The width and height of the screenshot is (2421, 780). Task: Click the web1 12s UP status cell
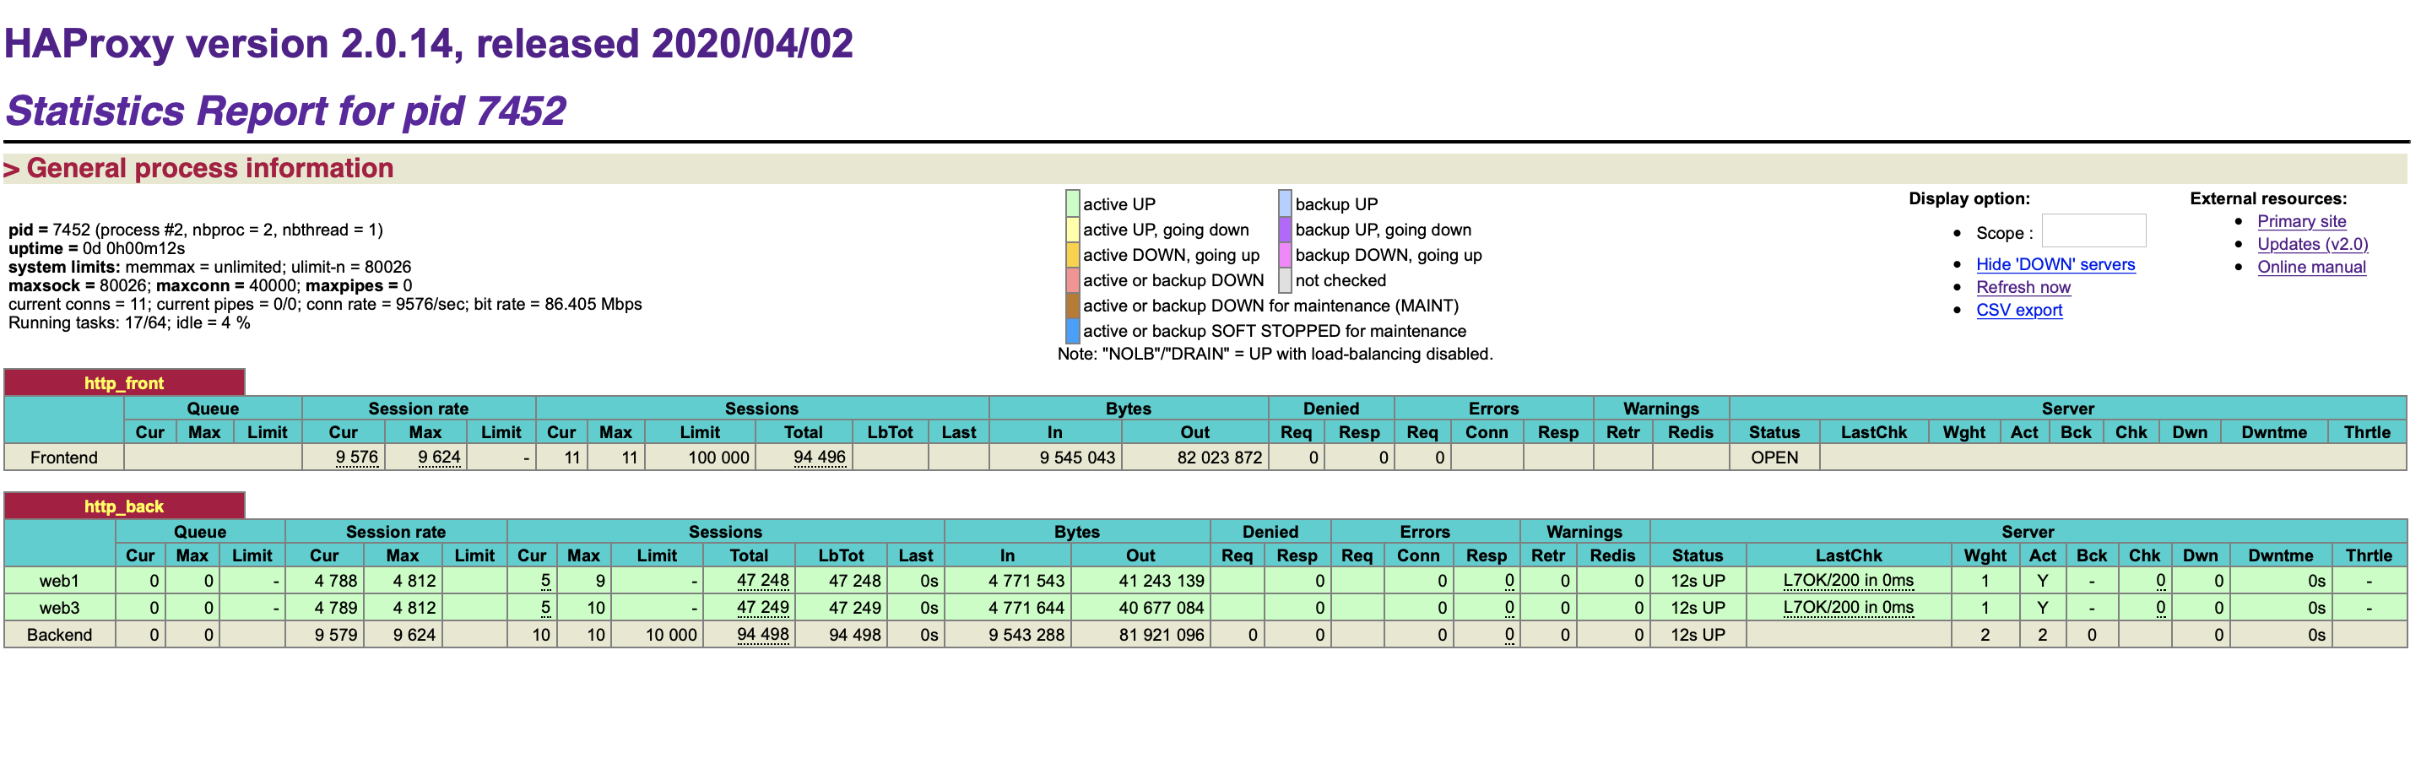click(1698, 581)
